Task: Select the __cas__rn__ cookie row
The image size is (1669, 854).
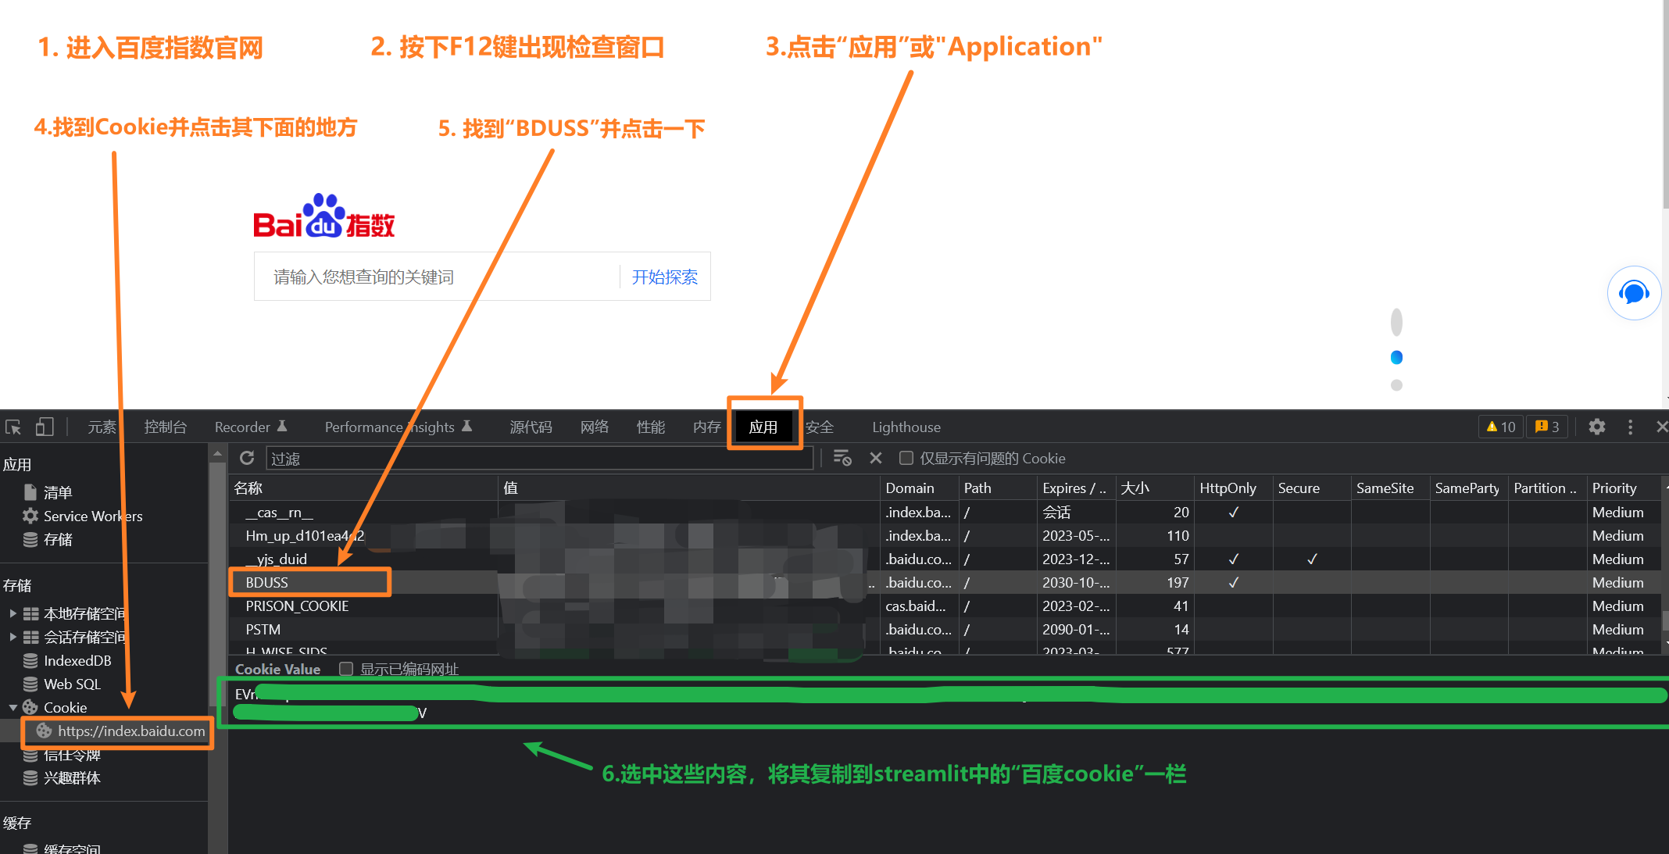Action: click(944, 512)
